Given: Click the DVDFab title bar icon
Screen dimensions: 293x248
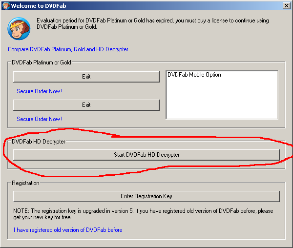Looking at the screenshot, I should 6,6.
